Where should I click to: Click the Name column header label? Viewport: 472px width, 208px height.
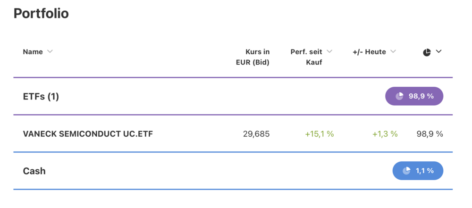click(33, 52)
